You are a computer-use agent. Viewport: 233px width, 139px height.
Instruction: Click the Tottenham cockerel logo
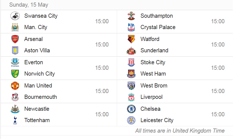point(15,120)
